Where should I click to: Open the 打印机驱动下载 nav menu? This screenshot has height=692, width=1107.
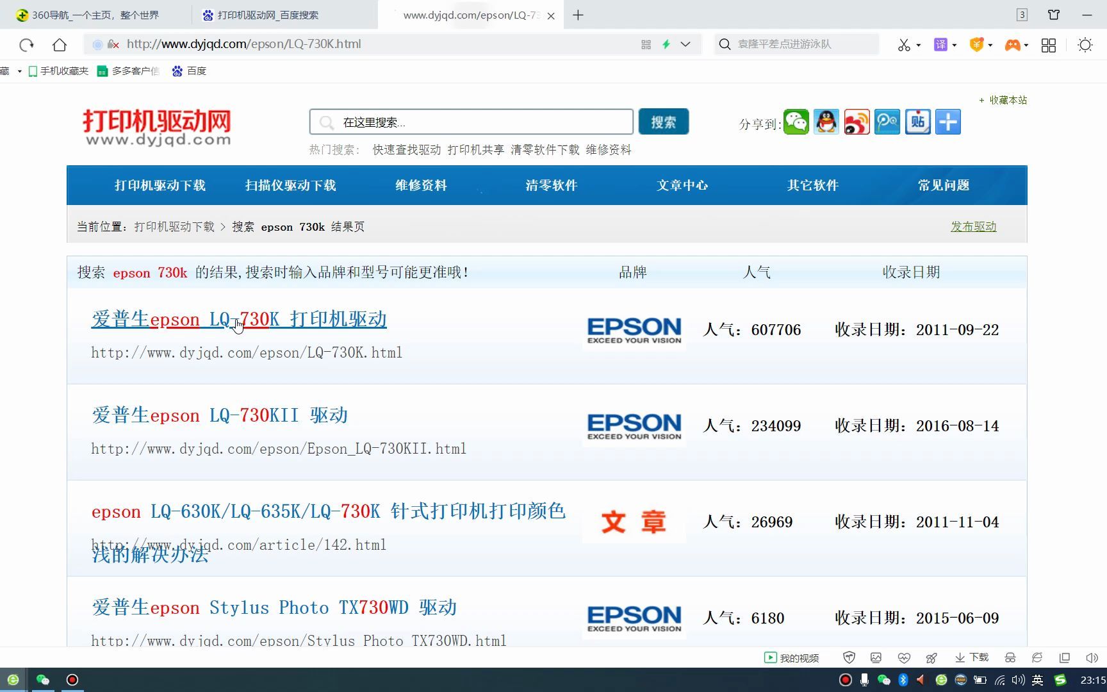tap(160, 186)
